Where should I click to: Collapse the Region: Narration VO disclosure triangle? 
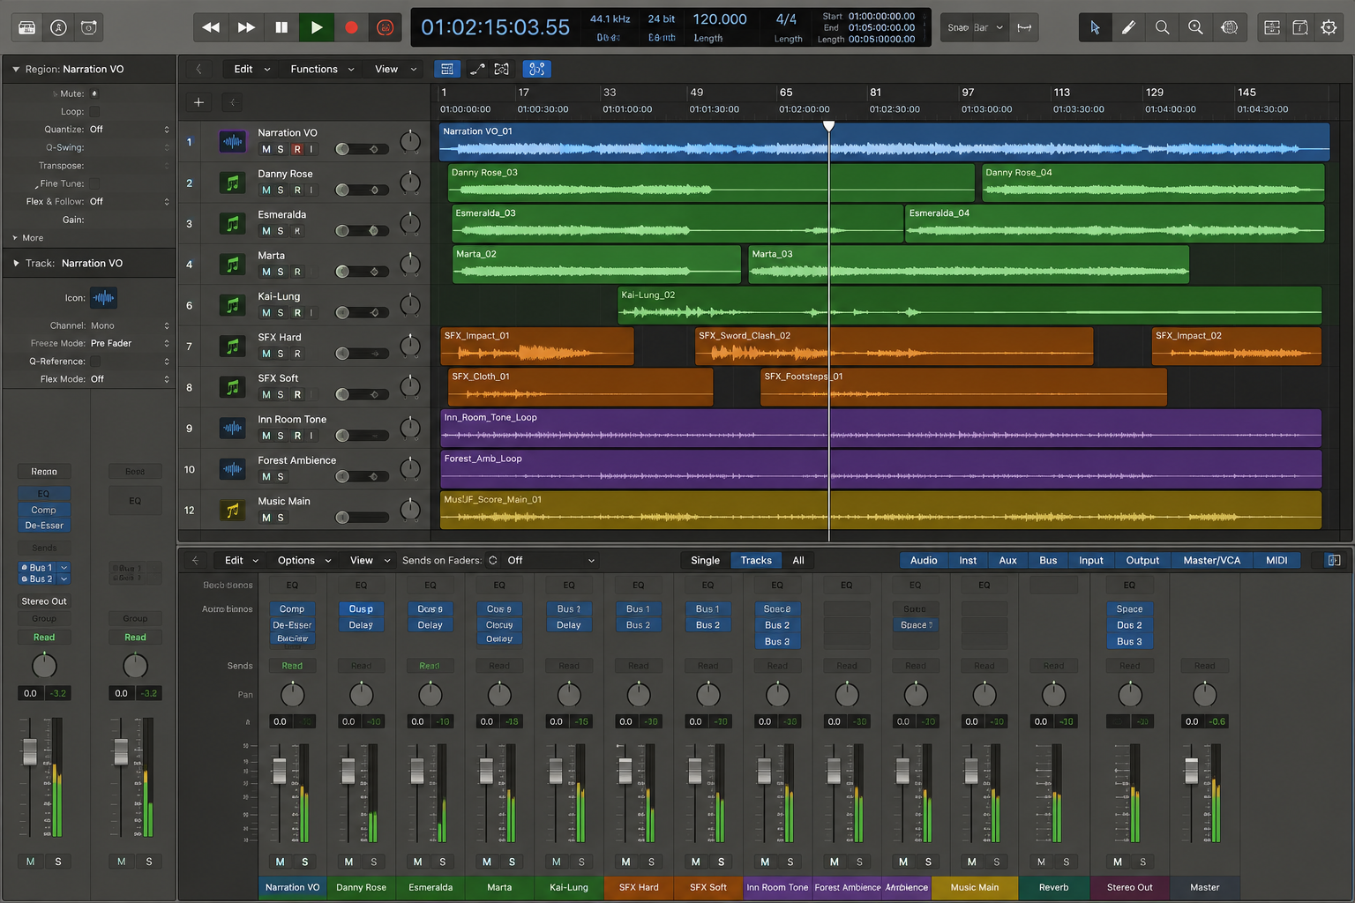click(x=16, y=69)
